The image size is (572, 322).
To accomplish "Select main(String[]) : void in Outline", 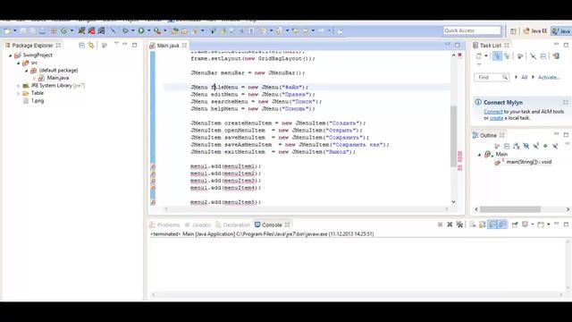I will tap(528, 162).
